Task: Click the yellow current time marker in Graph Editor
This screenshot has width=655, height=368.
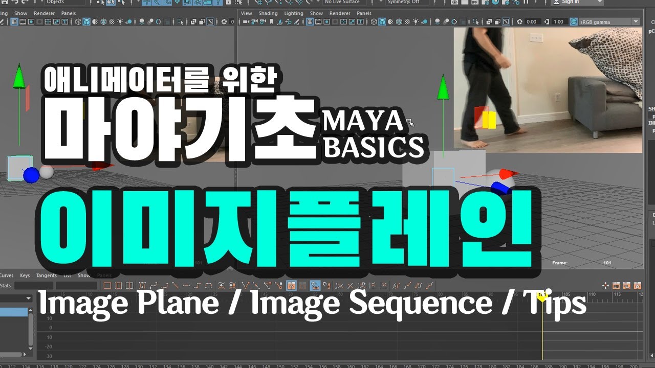Action: tap(542, 296)
